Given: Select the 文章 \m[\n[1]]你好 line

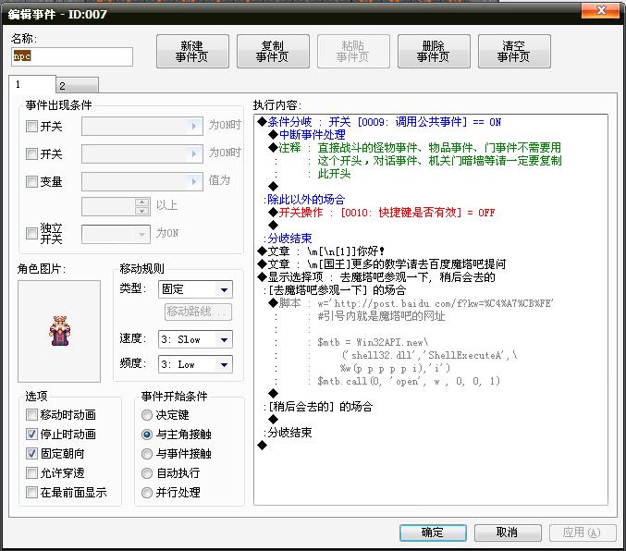Looking at the screenshot, I should point(321,251).
